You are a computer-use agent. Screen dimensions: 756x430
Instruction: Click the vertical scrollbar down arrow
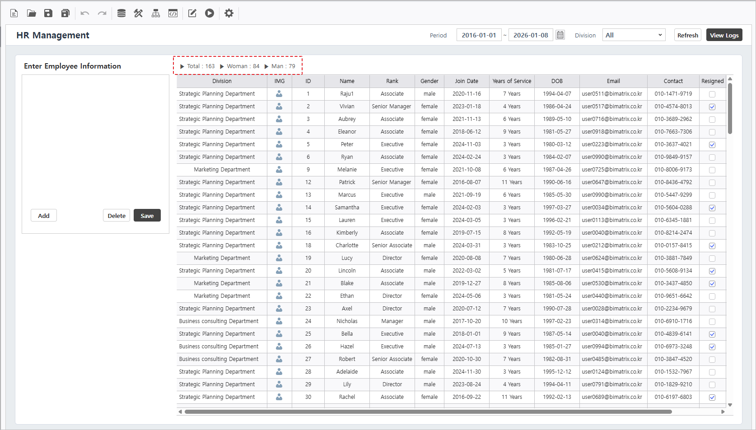730,405
